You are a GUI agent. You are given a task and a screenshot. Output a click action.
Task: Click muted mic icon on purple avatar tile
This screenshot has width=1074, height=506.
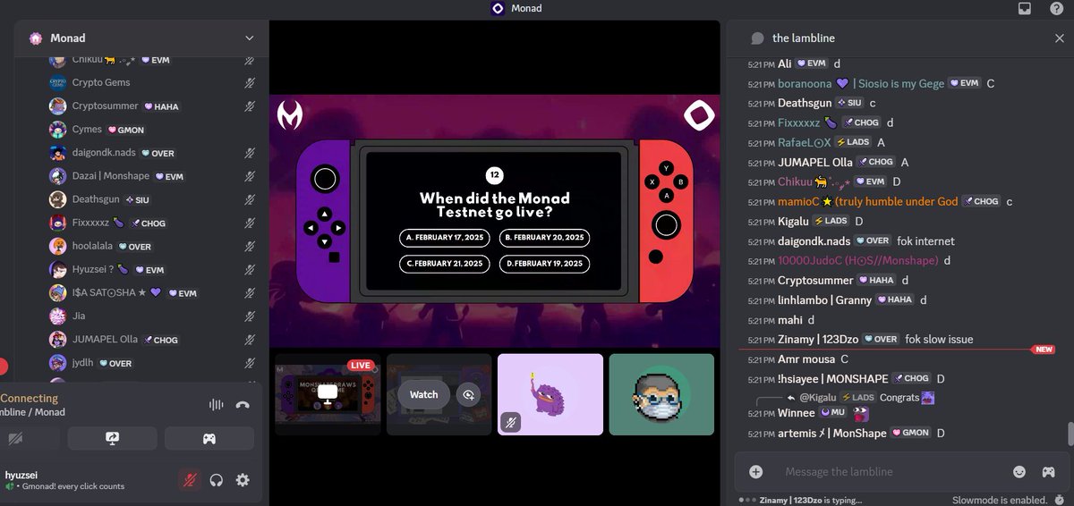coord(511,422)
